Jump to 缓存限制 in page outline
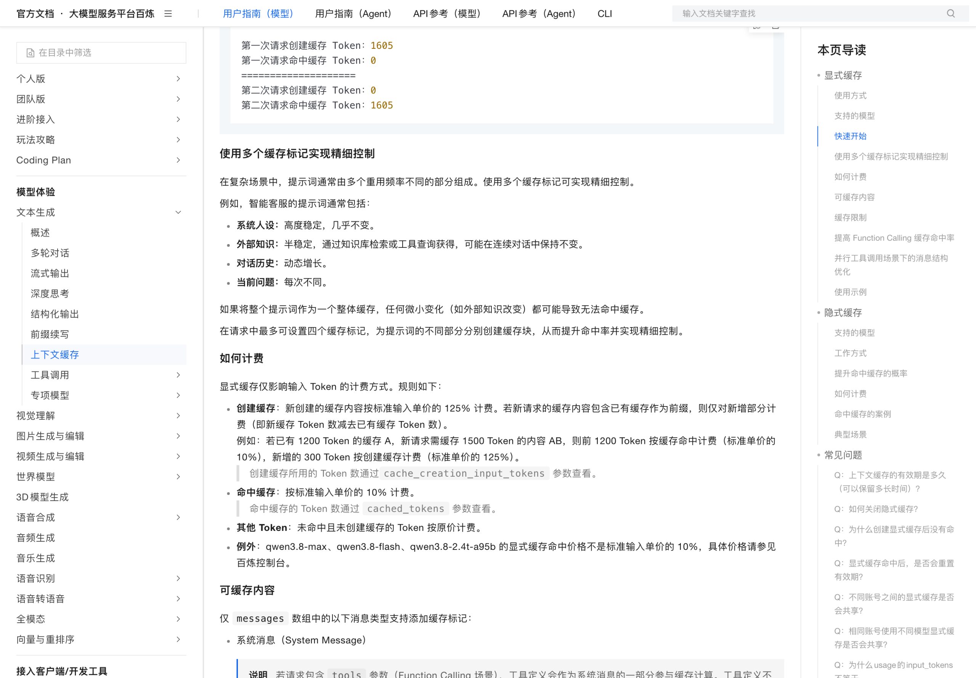The image size is (976, 678). (x=850, y=218)
